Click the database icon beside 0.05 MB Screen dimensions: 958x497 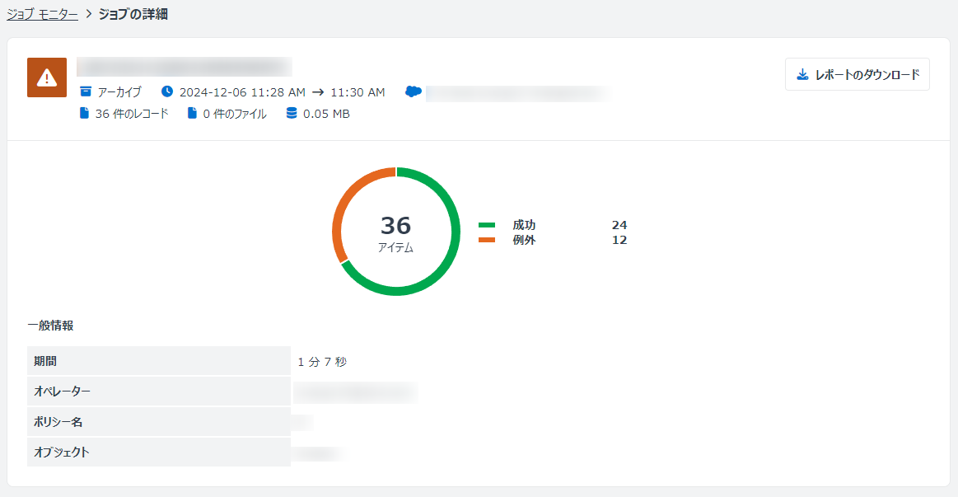(292, 114)
